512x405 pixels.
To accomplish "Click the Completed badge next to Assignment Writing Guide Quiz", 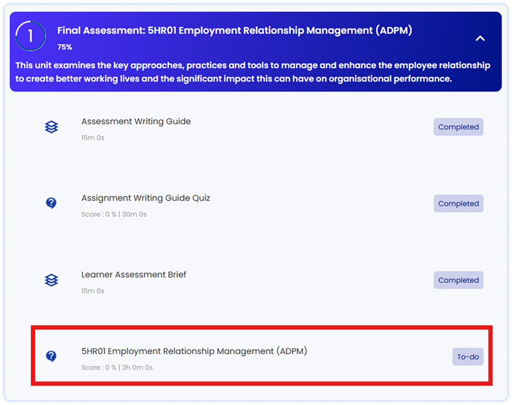I will (x=458, y=203).
